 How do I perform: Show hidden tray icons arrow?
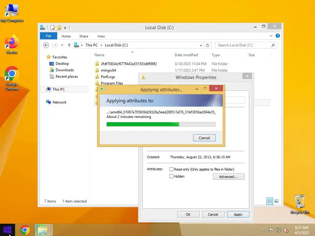[264, 230]
